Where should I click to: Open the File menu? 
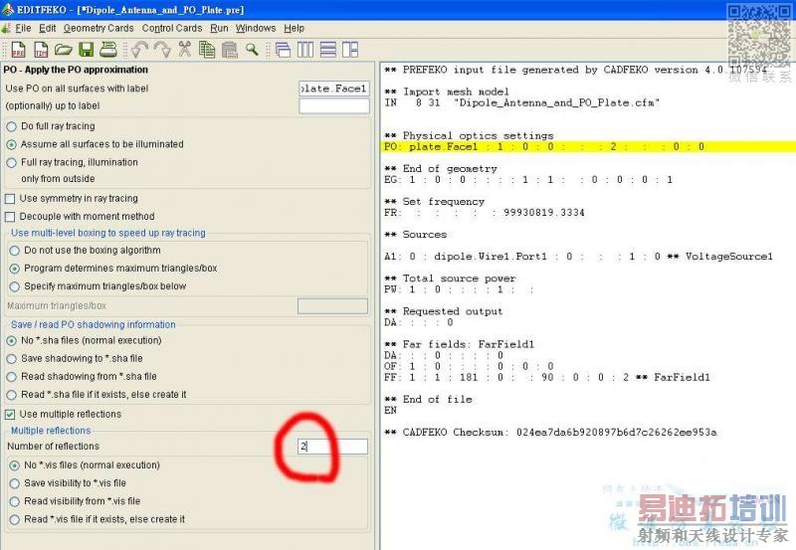(23, 29)
